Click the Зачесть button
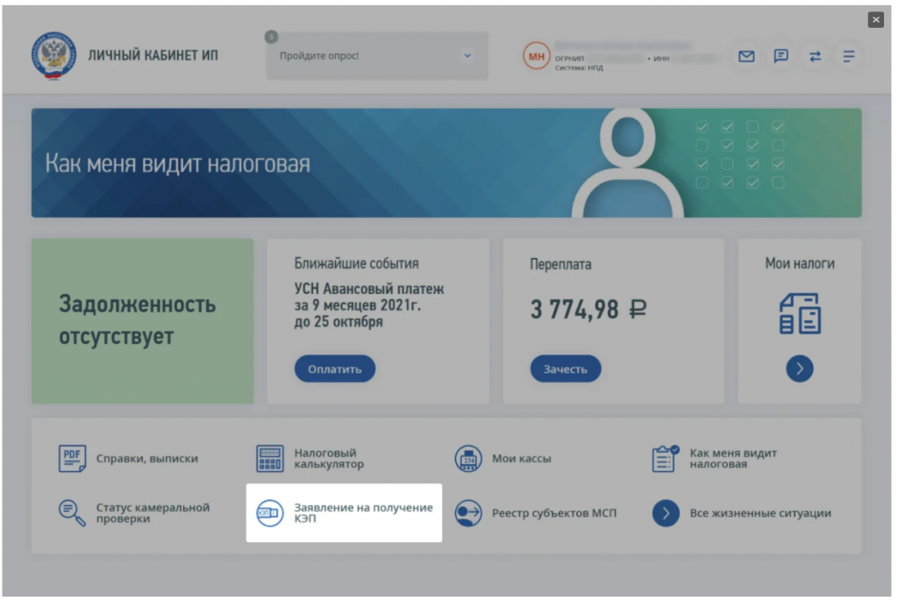898x601 pixels. click(566, 369)
